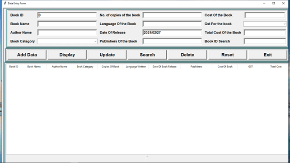Click the 'Gst For the book' label
Viewport: 290px width, 163px height.
tap(218, 24)
